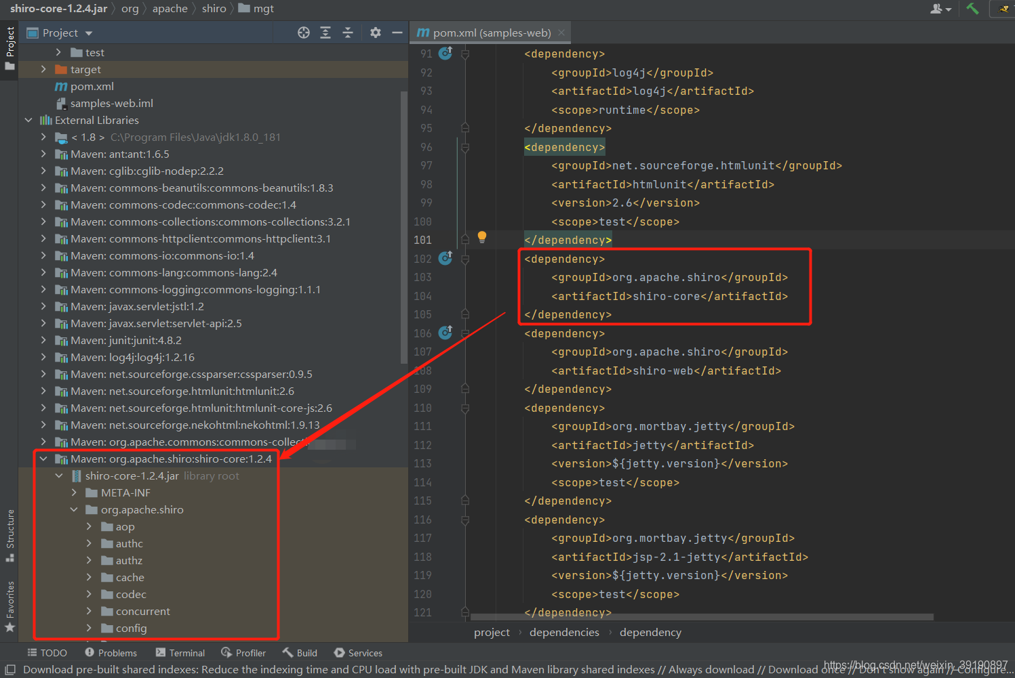Click the fold end marker at line 105
1015x678 pixels.
click(465, 314)
